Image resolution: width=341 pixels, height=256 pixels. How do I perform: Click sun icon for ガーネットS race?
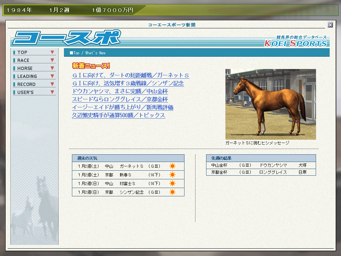point(172,166)
